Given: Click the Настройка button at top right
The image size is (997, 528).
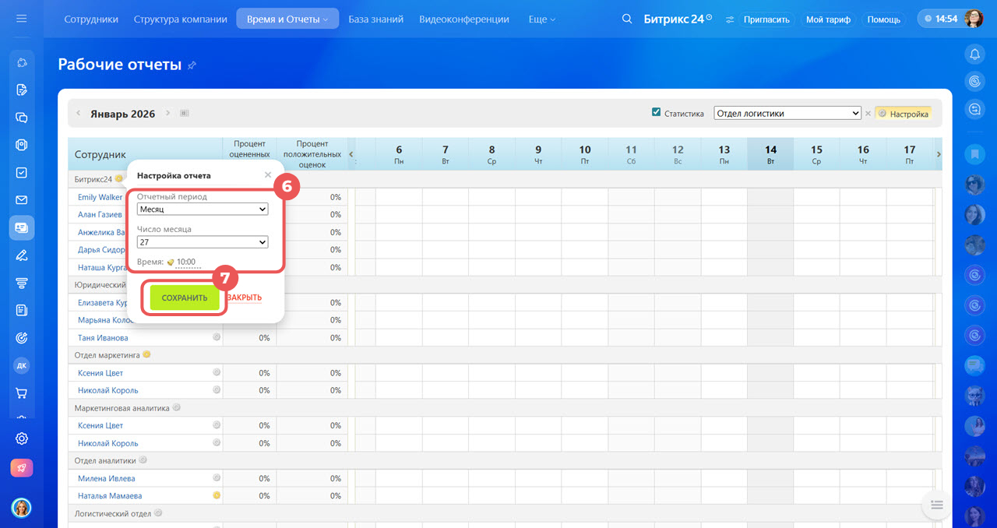Looking at the screenshot, I should click(904, 114).
